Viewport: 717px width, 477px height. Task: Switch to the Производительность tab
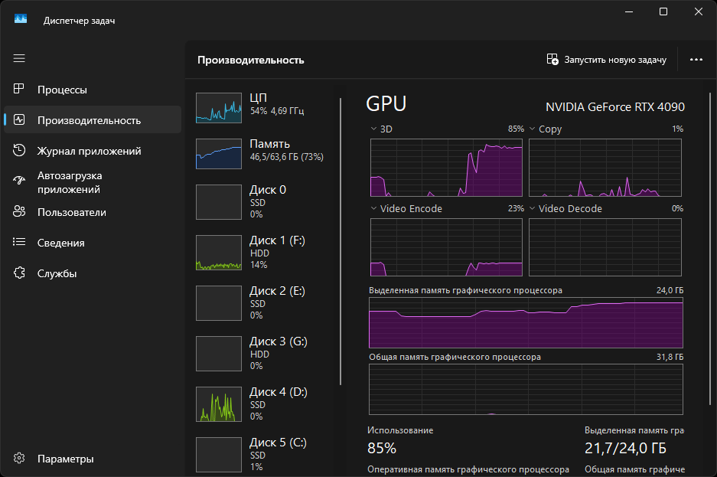(89, 120)
